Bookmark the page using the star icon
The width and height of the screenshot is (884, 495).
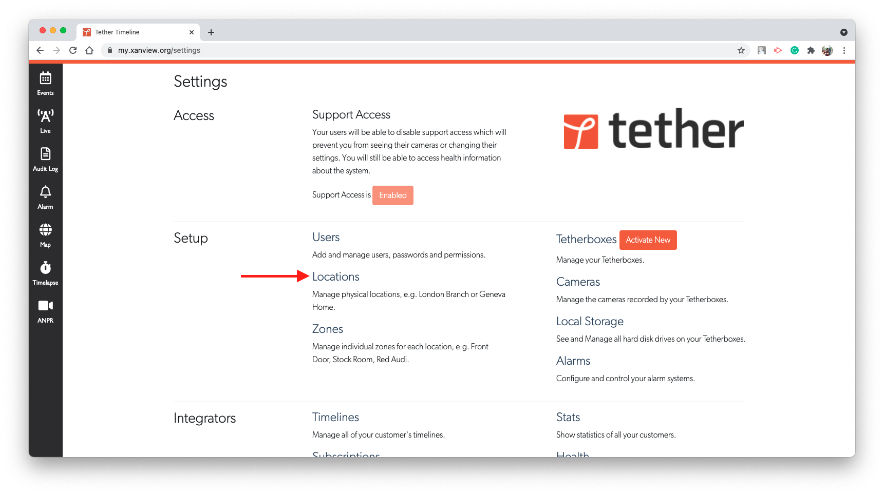(x=741, y=50)
